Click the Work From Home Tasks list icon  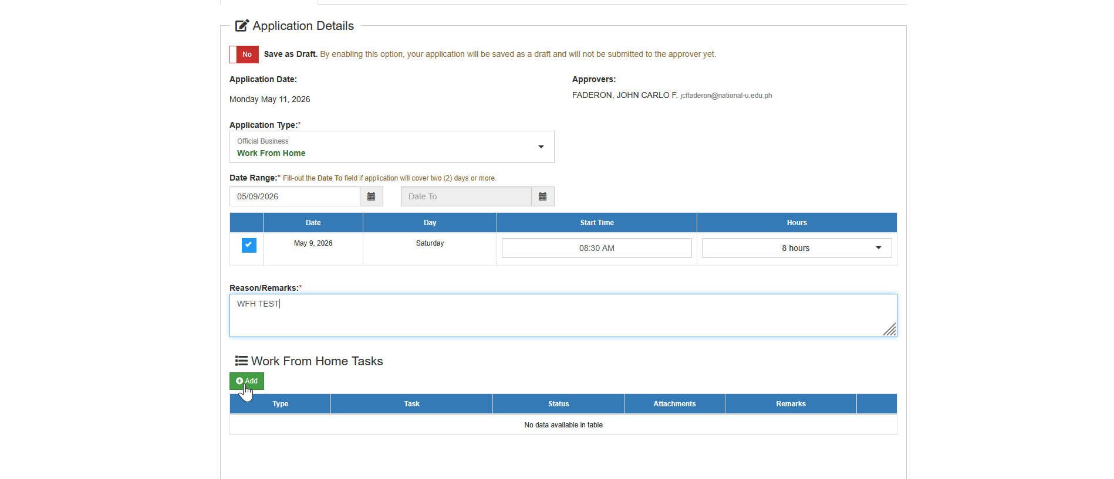(241, 361)
